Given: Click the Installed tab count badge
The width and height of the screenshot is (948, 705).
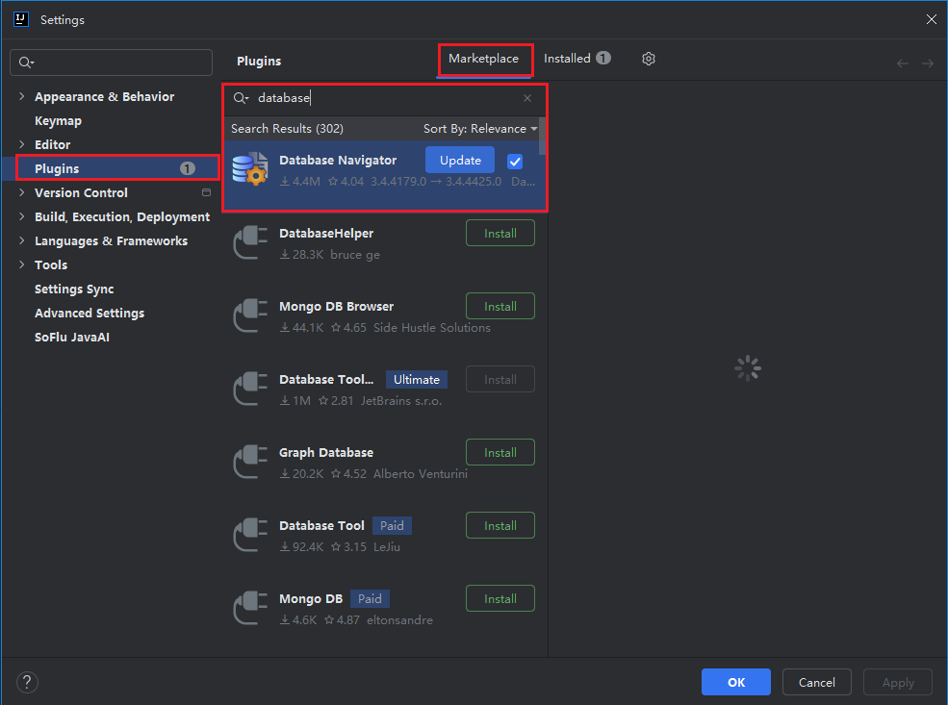Looking at the screenshot, I should pyautogui.click(x=603, y=58).
